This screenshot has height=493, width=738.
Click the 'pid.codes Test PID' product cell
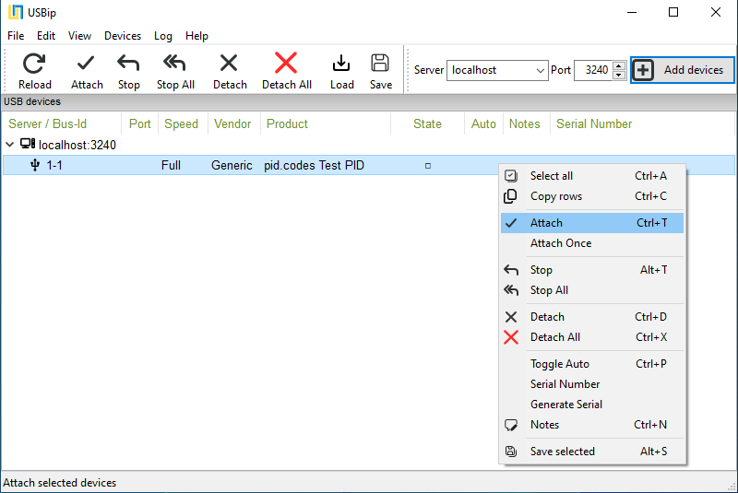coord(314,166)
